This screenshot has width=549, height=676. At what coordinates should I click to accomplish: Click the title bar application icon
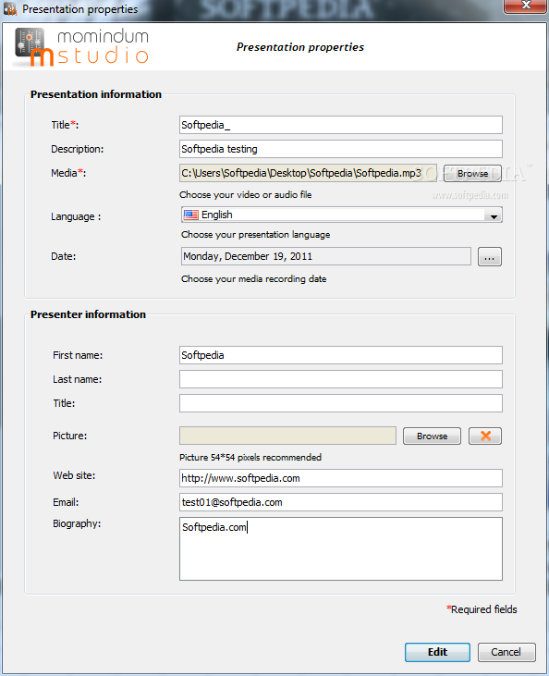click(x=10, y=9)
